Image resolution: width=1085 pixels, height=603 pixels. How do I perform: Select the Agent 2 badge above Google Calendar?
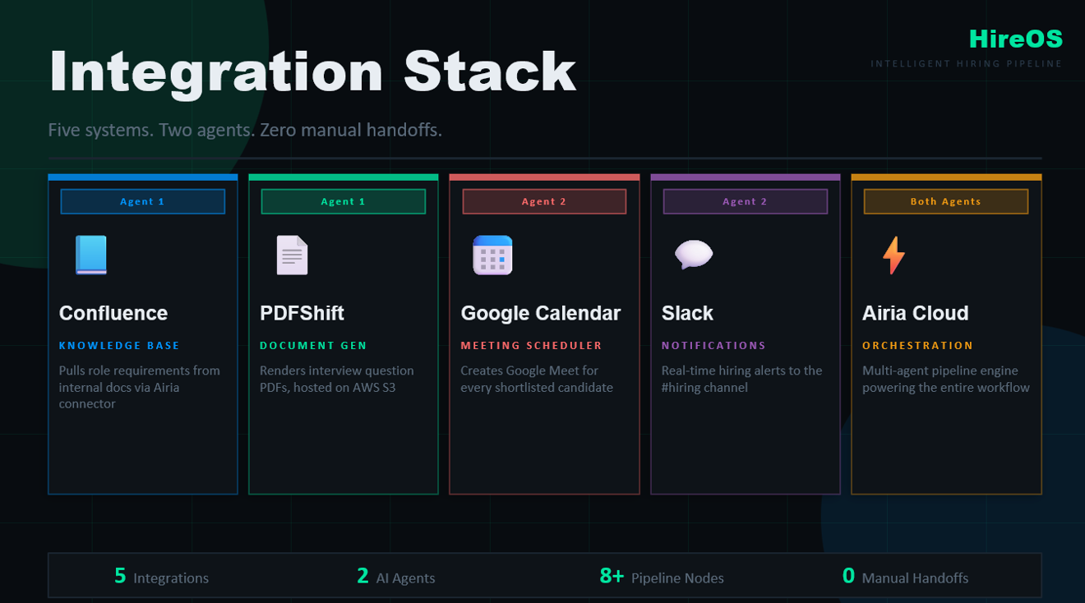click(x=544, y=201)
